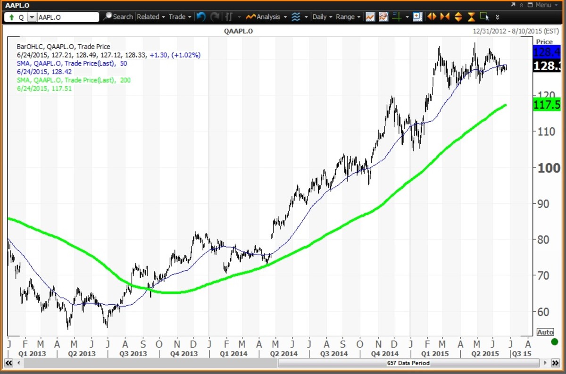This screenshot has height=374, width=566.
Task: Click the horizontal compress arrows icon
Action: [444, 17]
